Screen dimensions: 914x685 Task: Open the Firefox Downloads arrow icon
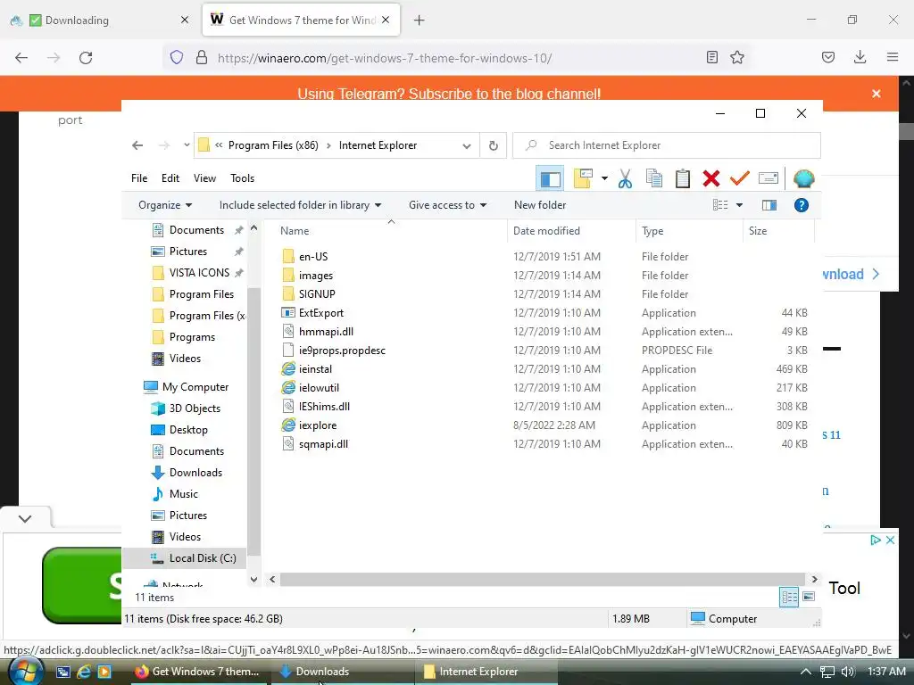click(860, 57)
